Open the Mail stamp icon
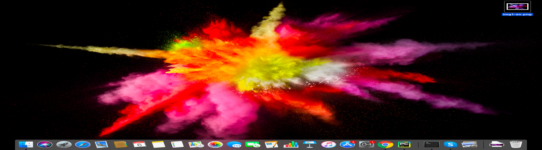The width and height of the screenshot is (542, 150). [102, 144]
